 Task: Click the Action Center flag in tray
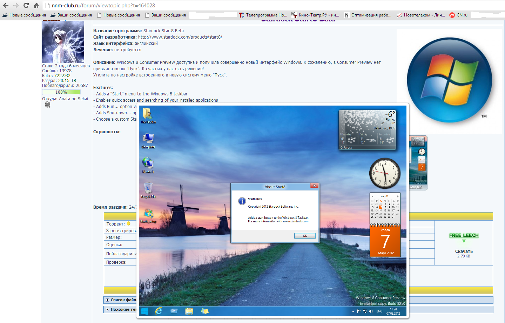pos(359,311)
